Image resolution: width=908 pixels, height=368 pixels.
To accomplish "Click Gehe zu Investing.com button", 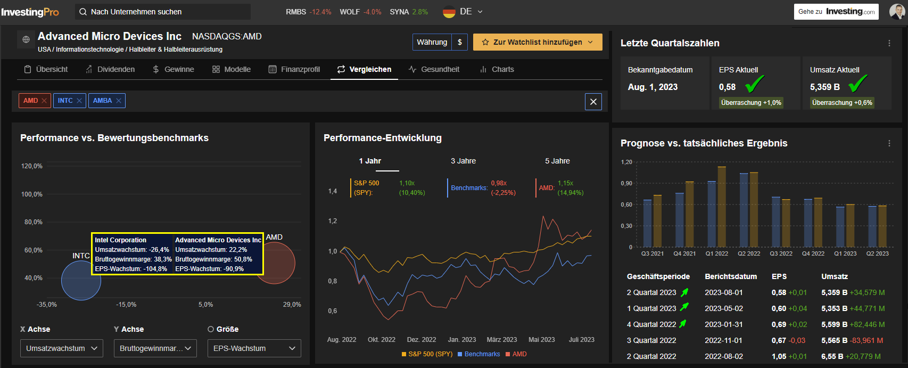I will point(837,12).
